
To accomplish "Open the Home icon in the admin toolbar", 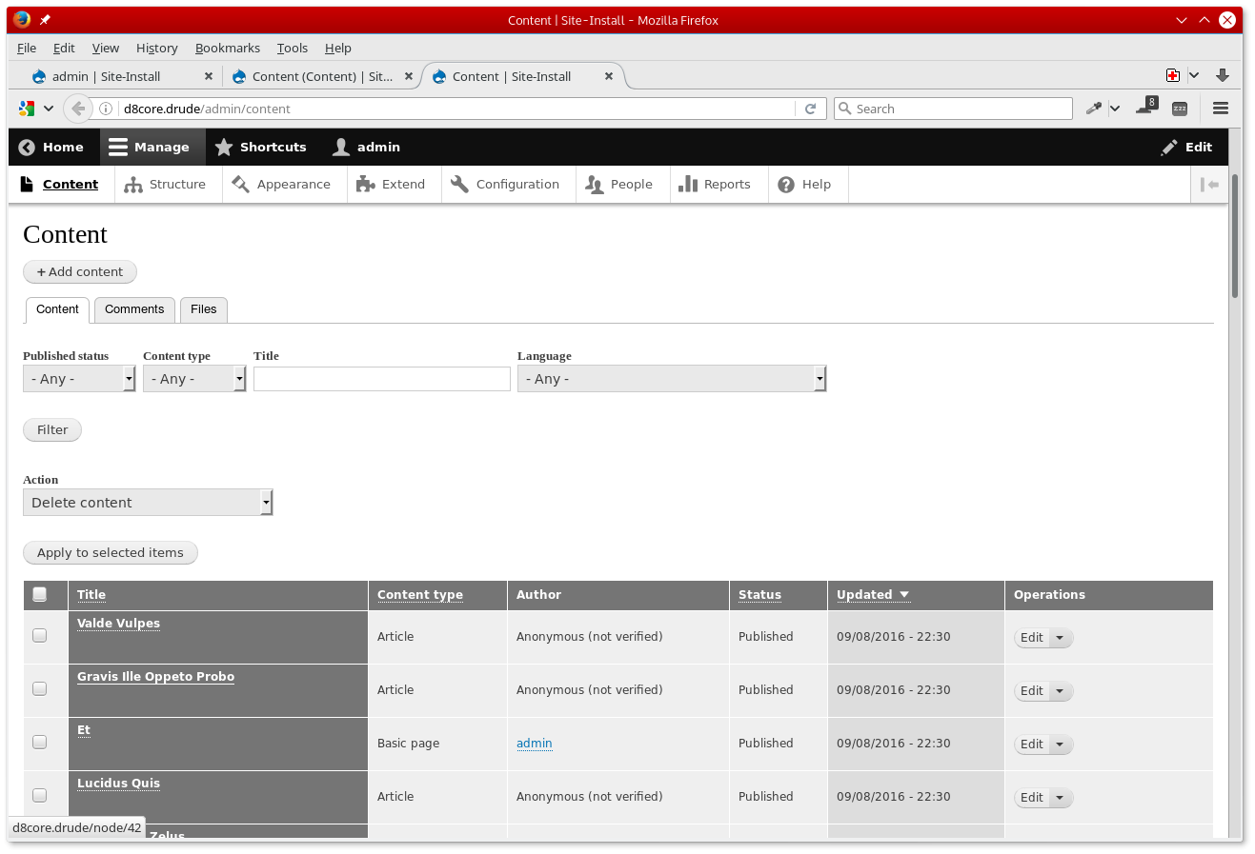I will coord(26,147).
